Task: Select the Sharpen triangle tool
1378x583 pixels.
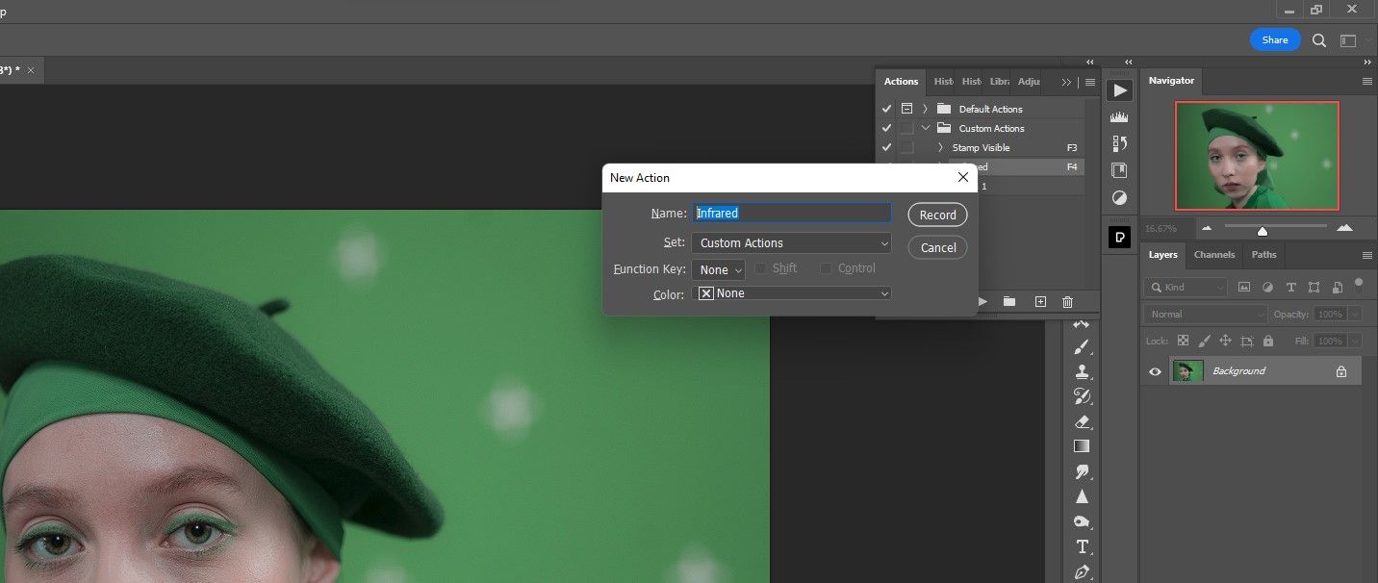Action: click(x=1082, y=496)
